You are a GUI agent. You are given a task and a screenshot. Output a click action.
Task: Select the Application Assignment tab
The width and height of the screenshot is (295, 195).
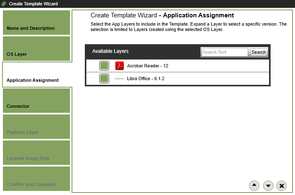tap(36, 75)
